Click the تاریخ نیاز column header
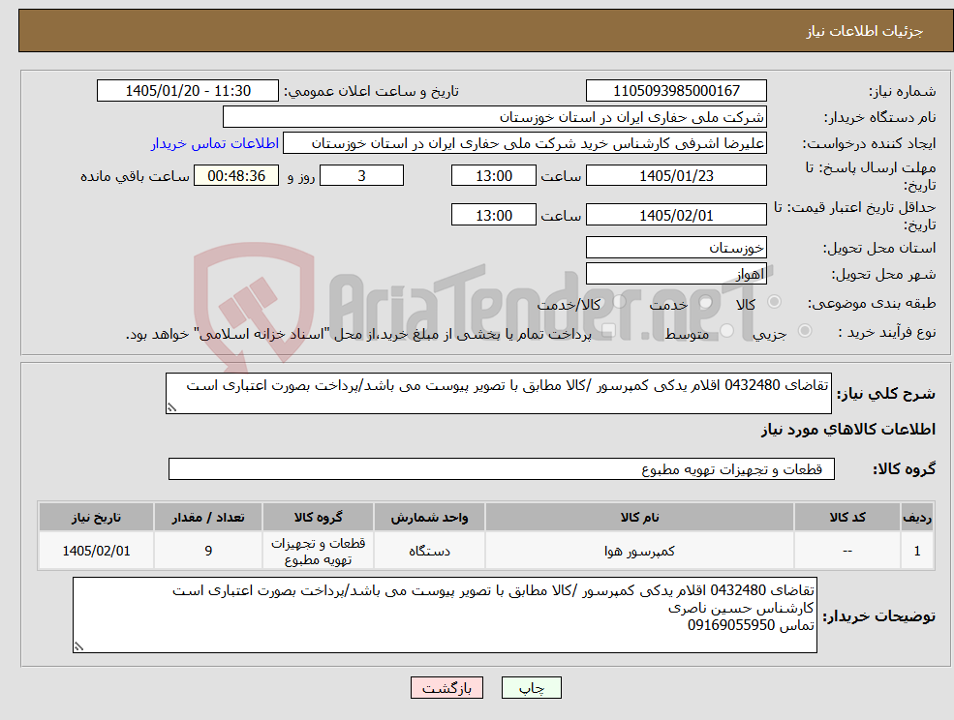Image resolution: width=954 pixels, height=720 pixels. tap(96, 517)
